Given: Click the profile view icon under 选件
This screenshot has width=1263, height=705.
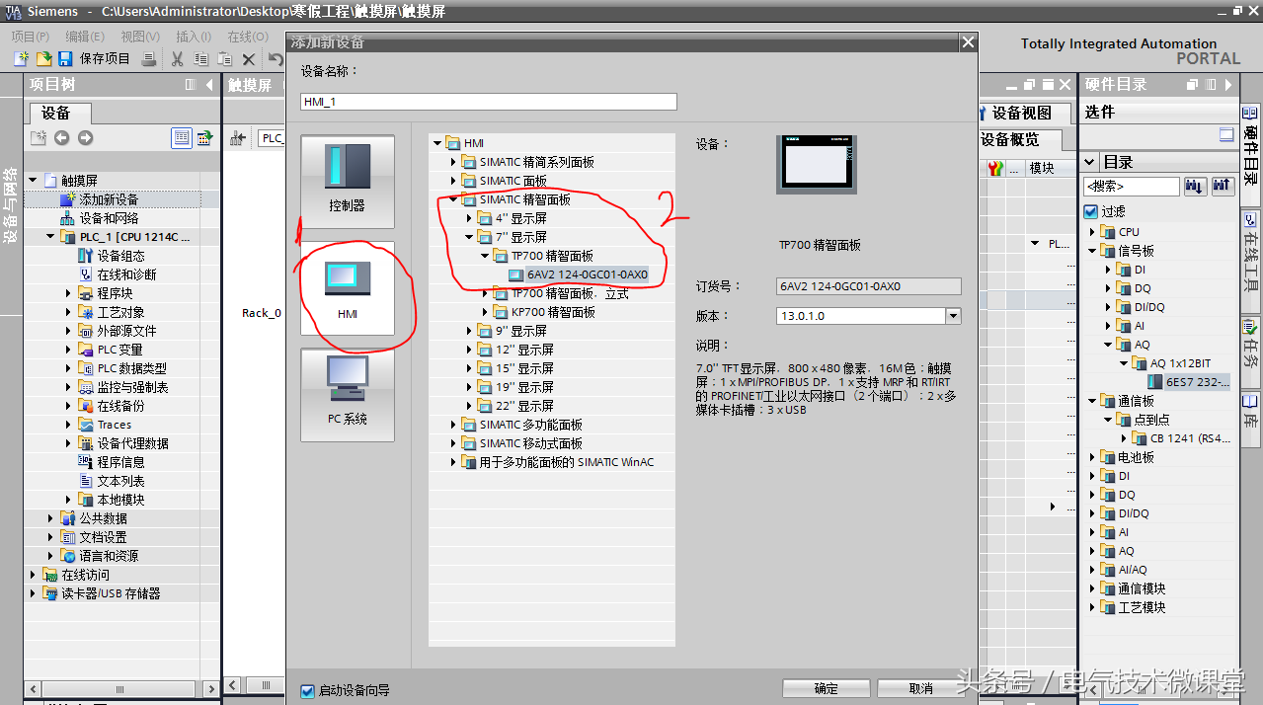Looking at the screenshot, I should (1227, 135).
